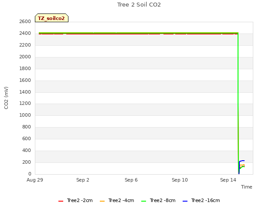Toggle the Tree2 -8cm legend entry

(158, 201)
